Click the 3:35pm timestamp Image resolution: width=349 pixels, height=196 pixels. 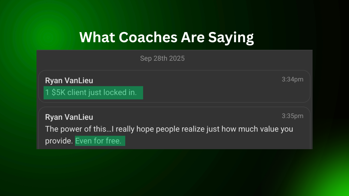(x=292, y=116)
